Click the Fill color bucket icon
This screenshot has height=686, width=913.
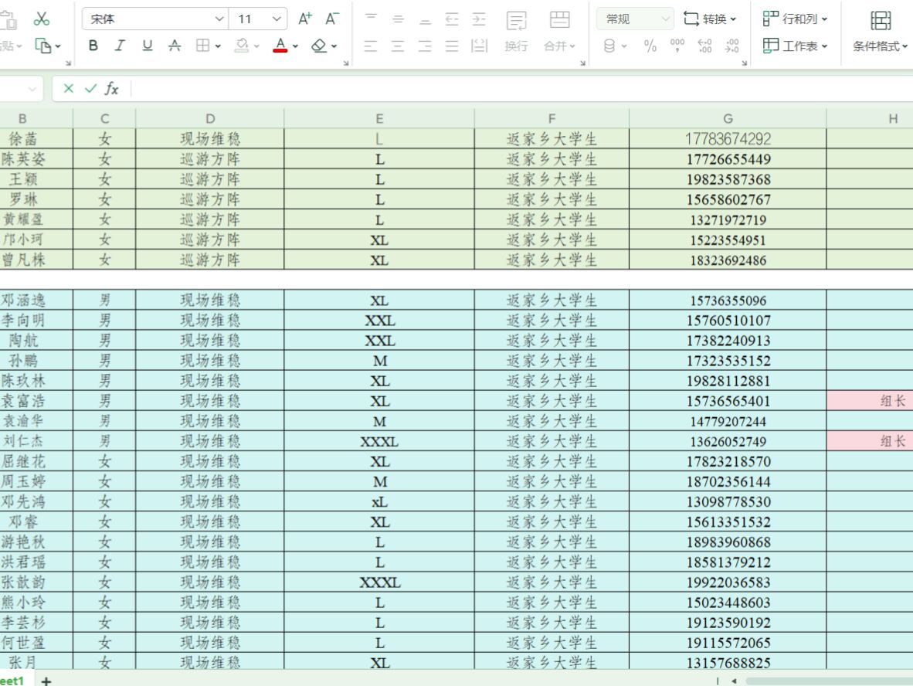point(242,46)
